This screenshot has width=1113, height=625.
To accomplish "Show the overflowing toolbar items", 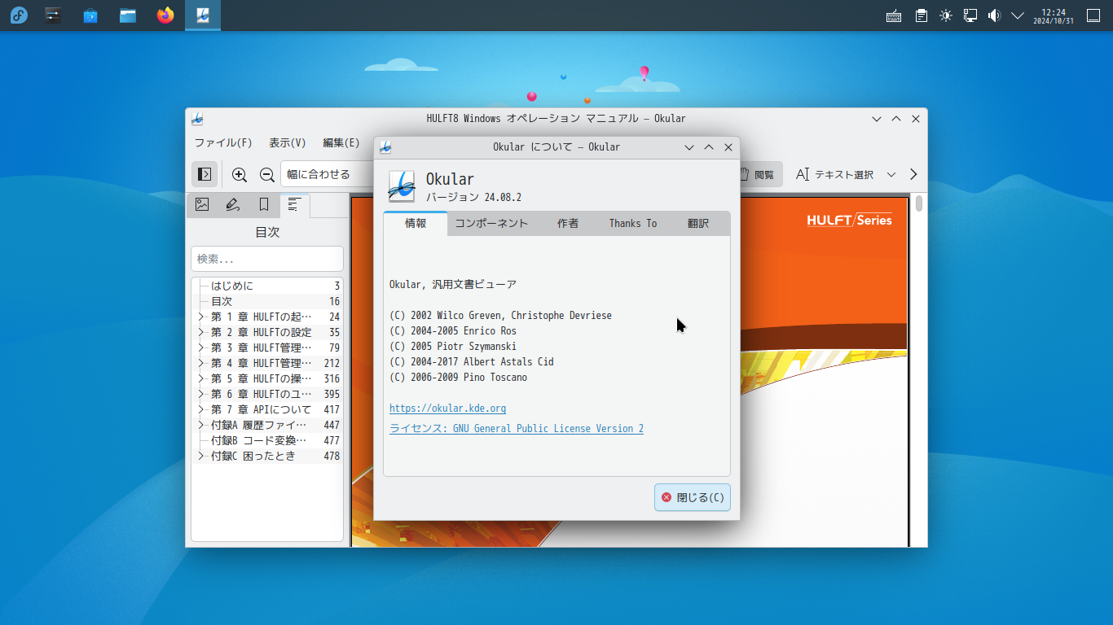I will click(x=913, y=174).
